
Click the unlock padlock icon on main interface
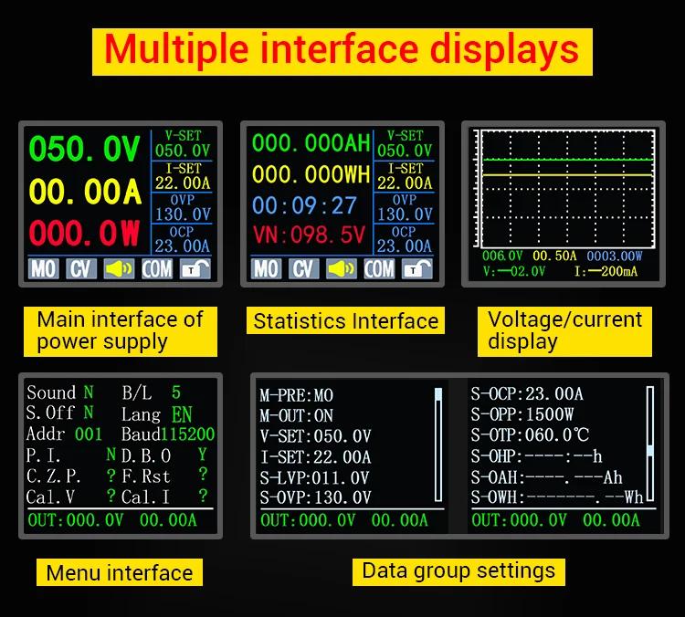195,268
